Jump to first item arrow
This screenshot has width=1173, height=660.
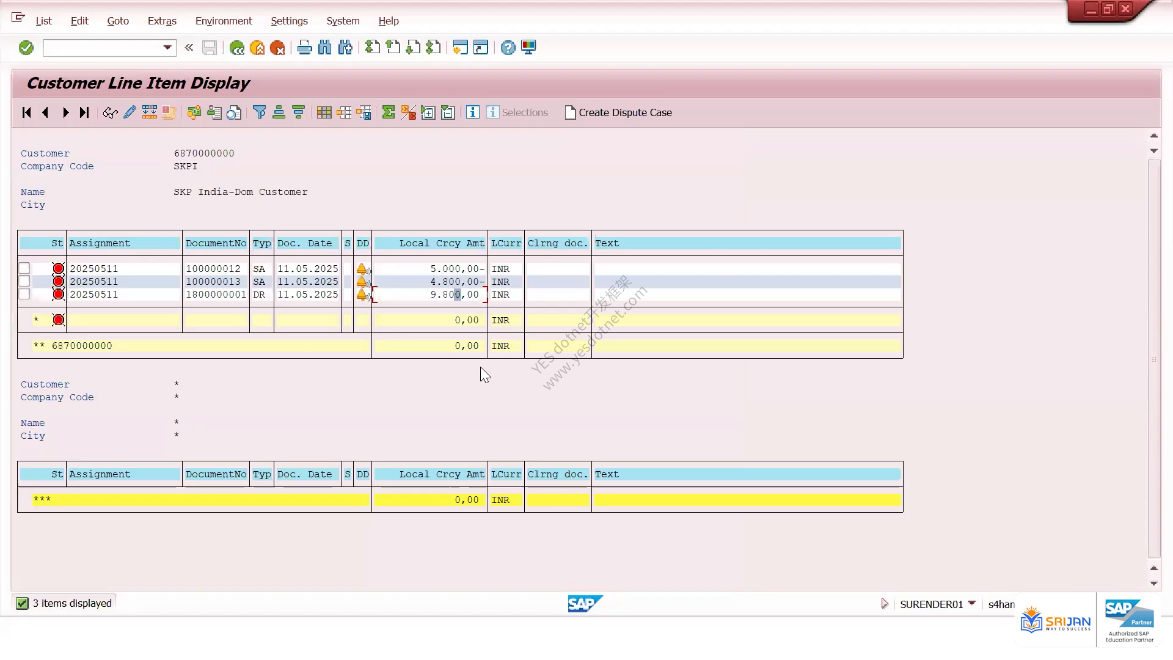26,112
